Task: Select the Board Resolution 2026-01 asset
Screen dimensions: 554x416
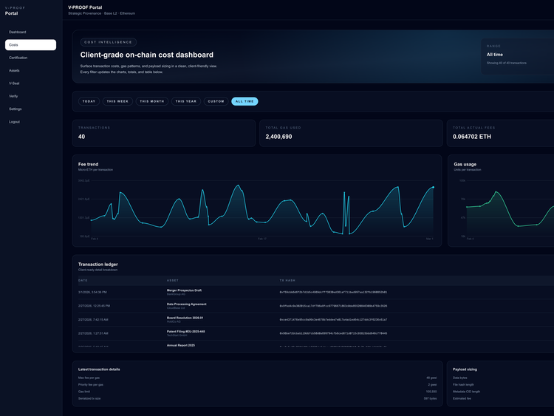Action: point(185,318)
